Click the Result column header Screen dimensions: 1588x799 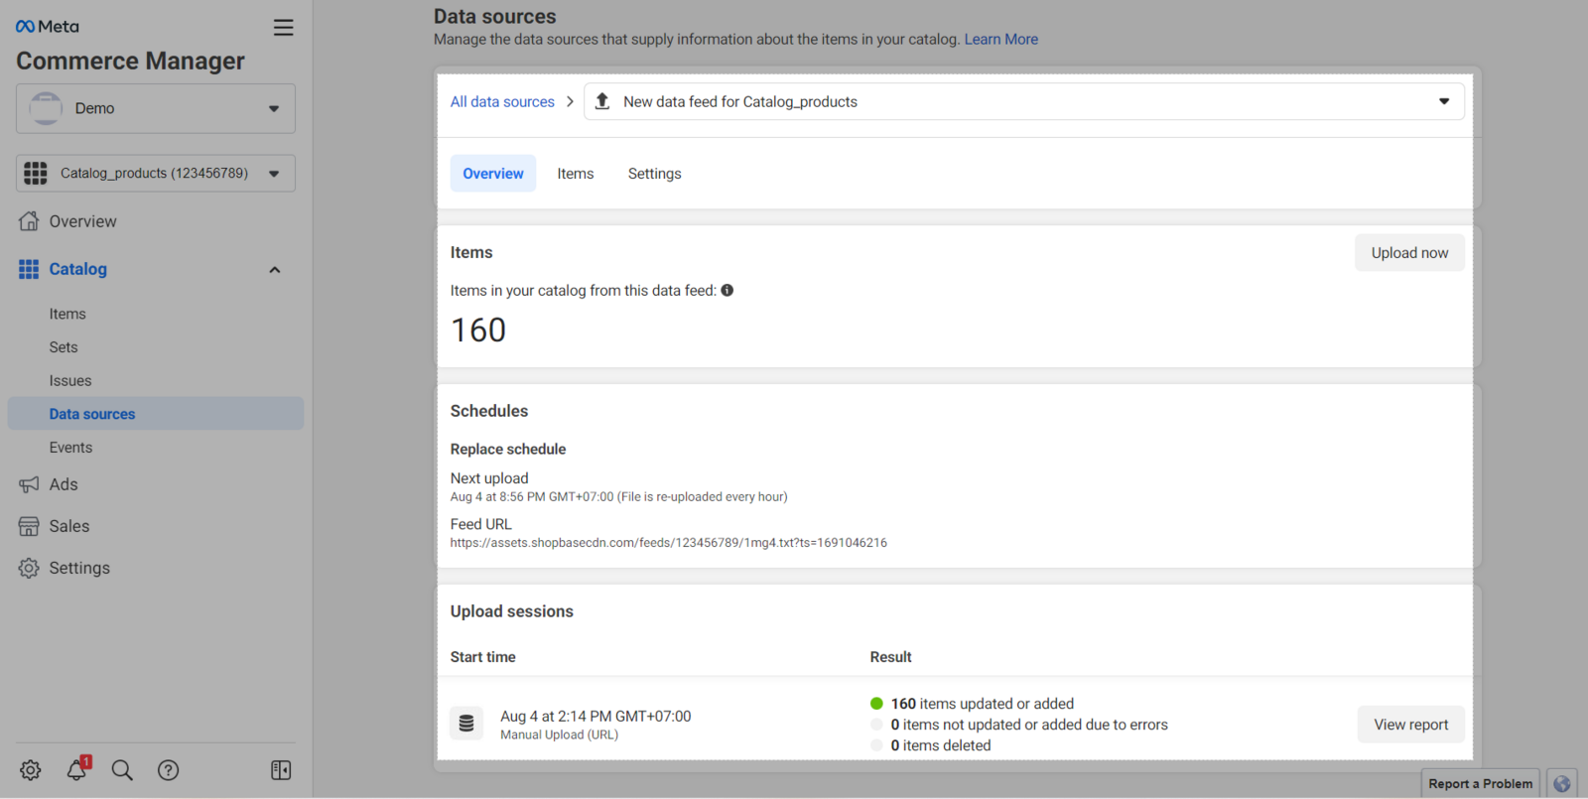coord(891,657)
